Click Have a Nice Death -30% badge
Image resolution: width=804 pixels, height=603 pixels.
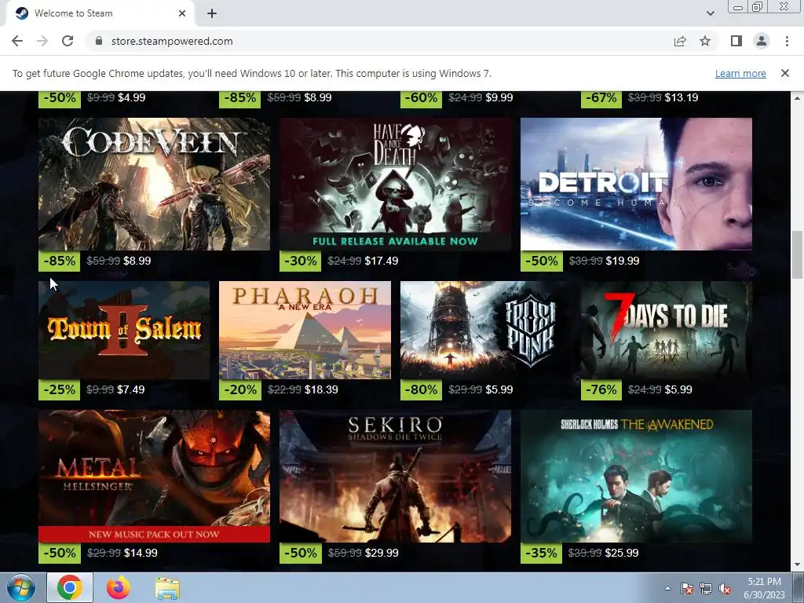[301, 261]
